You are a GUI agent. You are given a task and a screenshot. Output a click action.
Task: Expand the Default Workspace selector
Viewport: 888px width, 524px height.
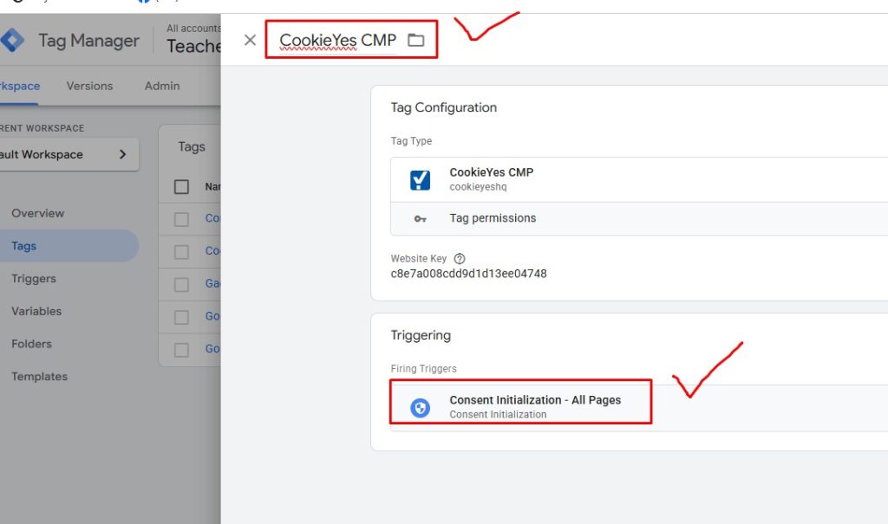pyautogui.click(x=69, y=154)
